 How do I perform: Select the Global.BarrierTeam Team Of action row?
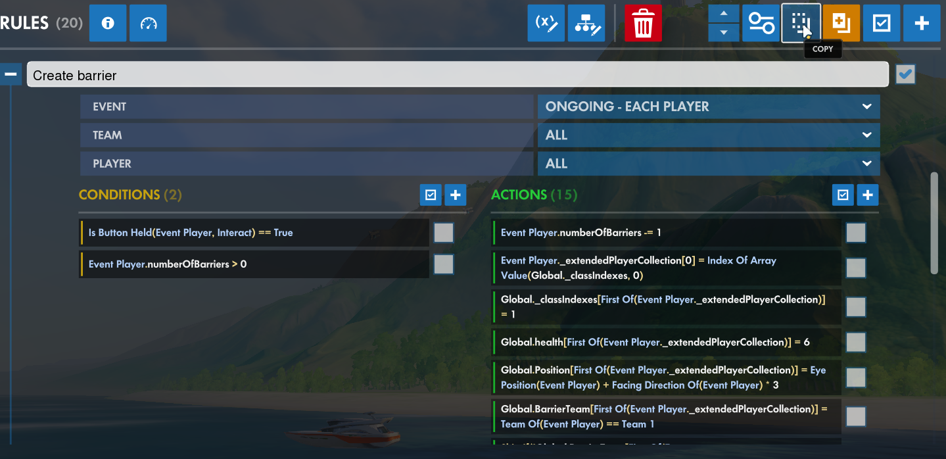(x=666, y=416)
